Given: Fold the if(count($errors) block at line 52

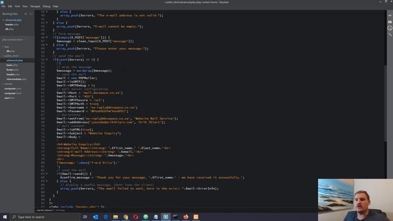Looking at the screenshot, I should point(47,60).
